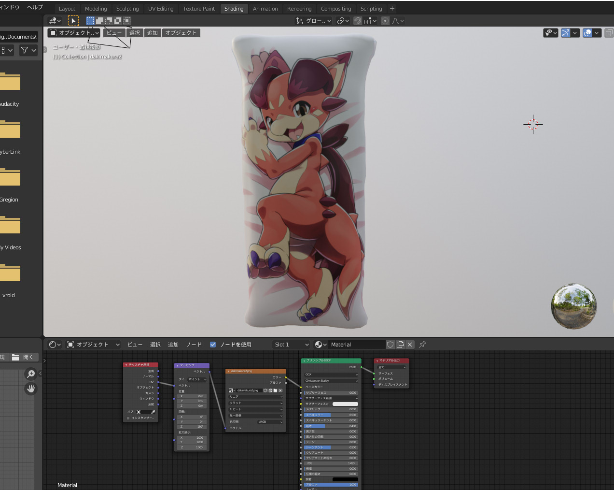
Task: Open the object visibility and selectability menu
Action: coord(550,33)
